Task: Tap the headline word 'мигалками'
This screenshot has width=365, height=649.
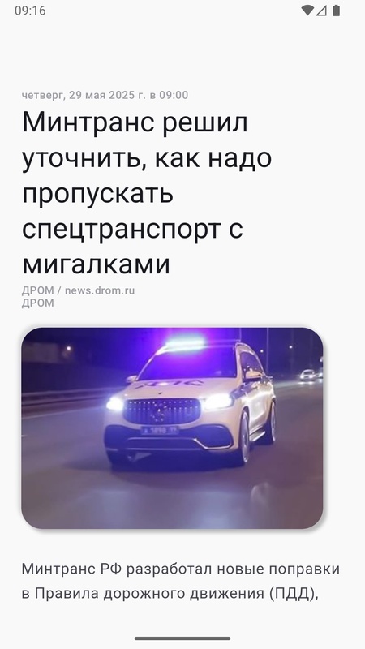Action: point(96,264)
